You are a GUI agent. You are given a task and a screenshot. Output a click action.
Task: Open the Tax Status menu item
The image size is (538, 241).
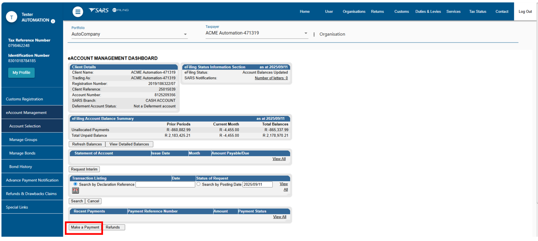[x=477, y=11]
